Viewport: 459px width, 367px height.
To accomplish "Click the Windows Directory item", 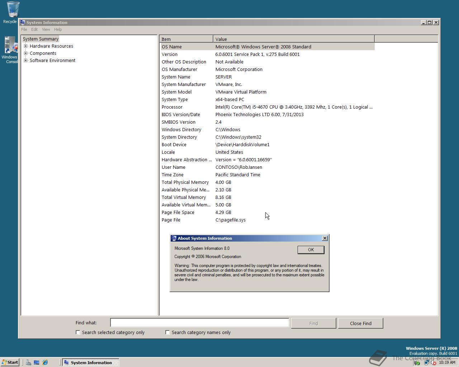I will (x=181, y=130).
